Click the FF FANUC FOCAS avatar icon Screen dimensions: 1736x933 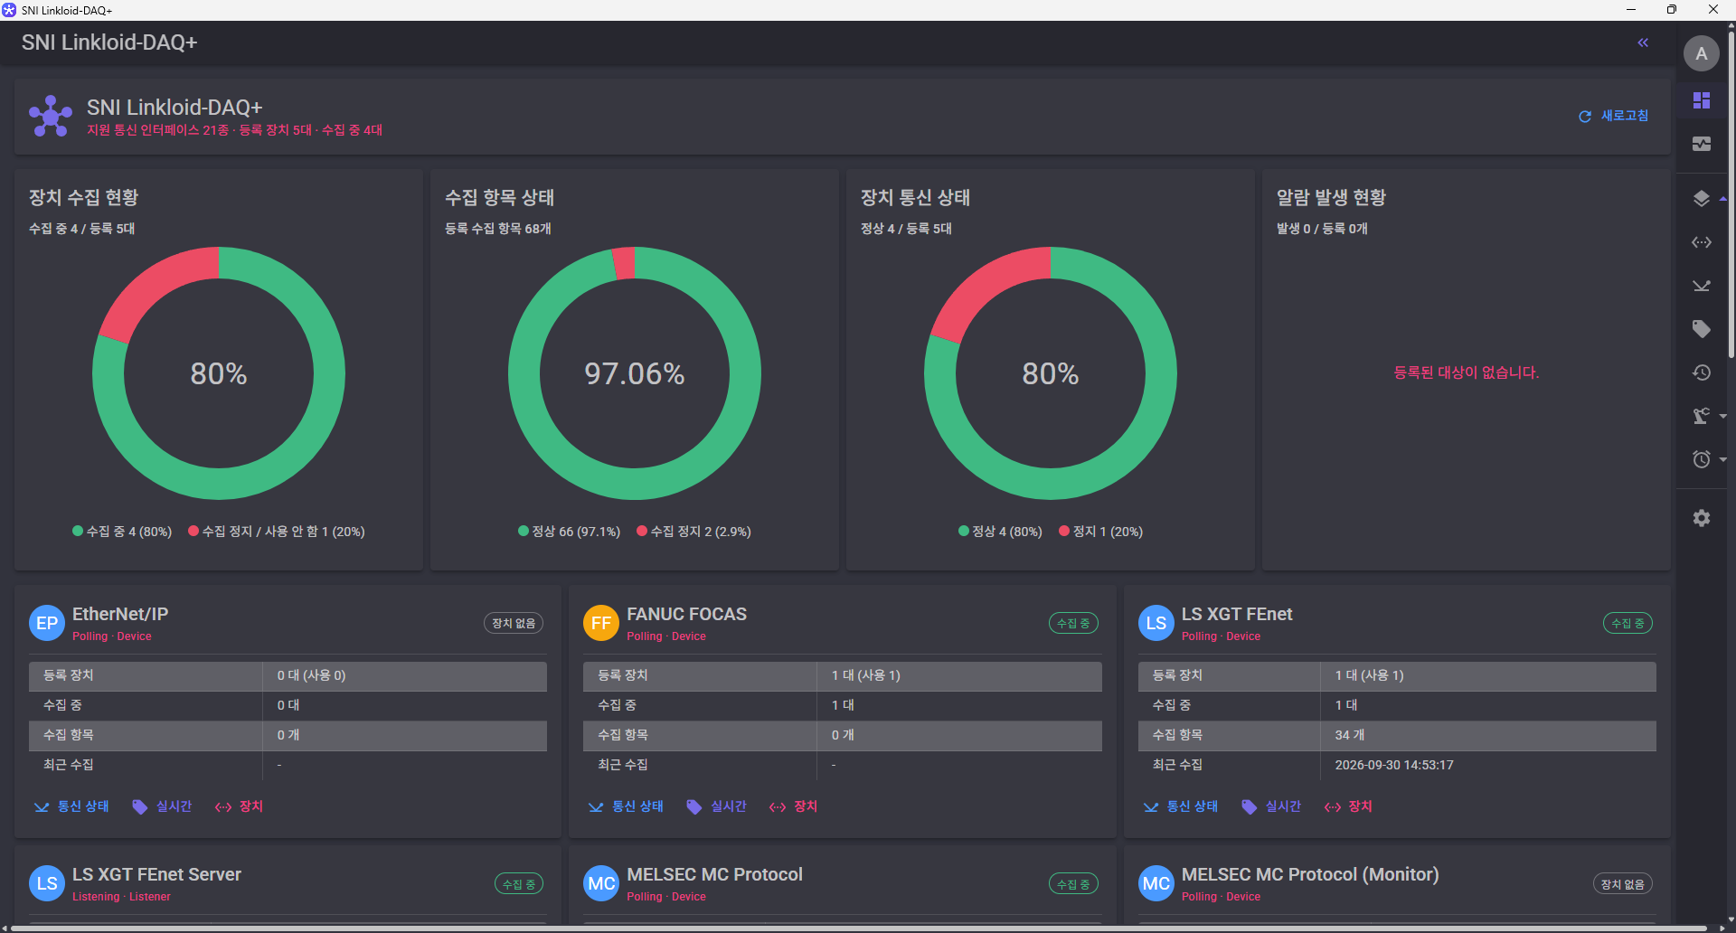click(601, 623)
